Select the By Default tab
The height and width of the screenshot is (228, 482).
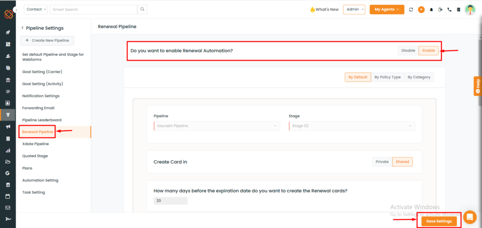(x=358, y=77)
